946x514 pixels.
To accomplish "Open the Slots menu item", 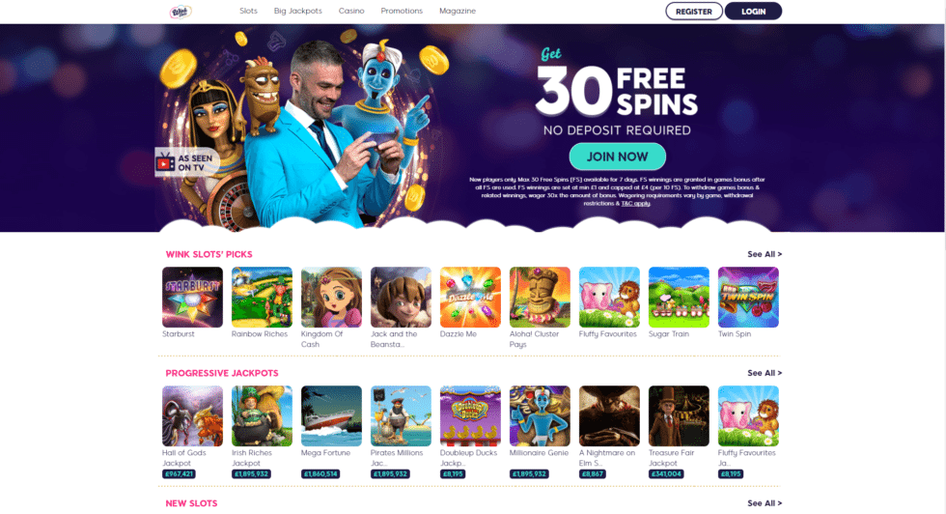I will tap(249, 11).
